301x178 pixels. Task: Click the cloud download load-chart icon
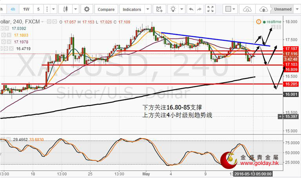[x=247, y=9]
